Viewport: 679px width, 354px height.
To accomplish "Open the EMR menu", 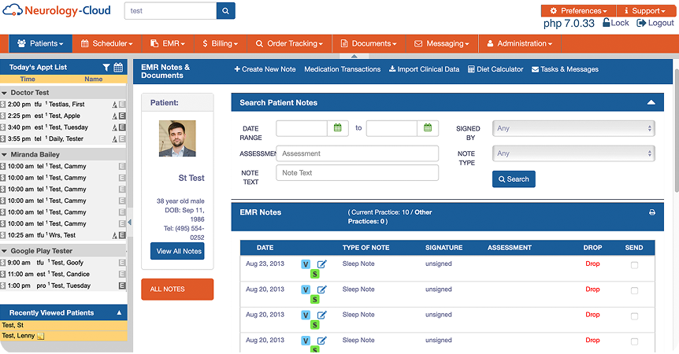I will 168,43.
